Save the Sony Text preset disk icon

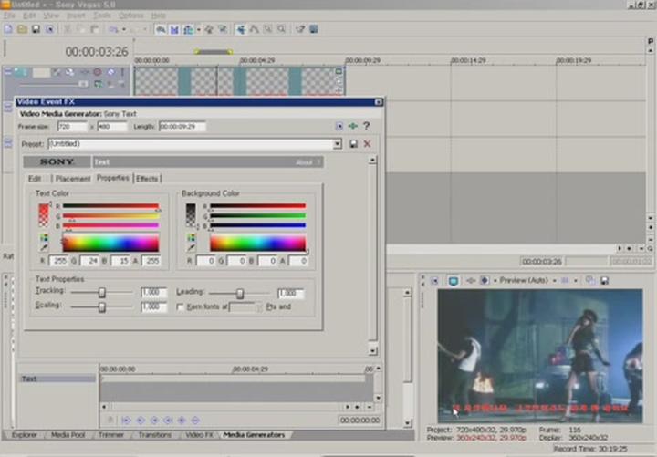coord(353,144)
